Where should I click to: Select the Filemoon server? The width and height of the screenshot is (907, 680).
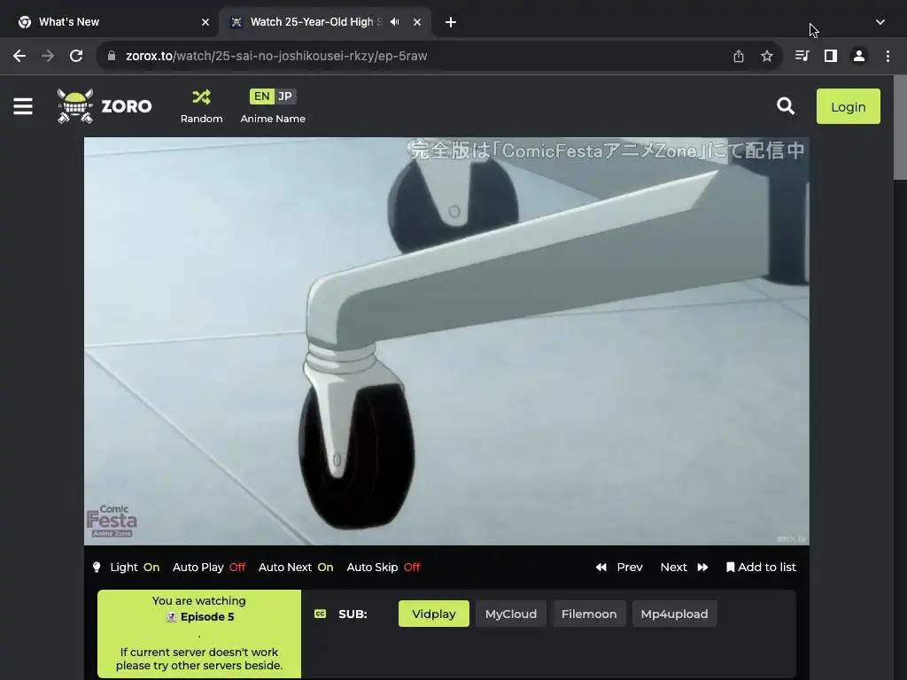pos(589,614)
